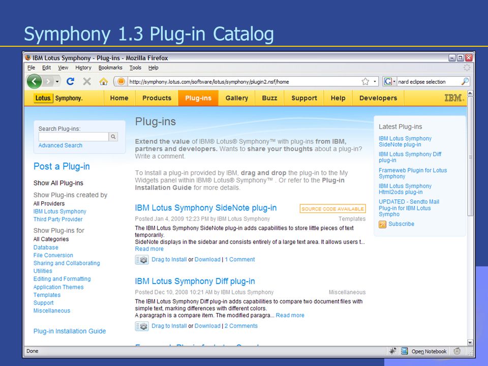The image size is (488, 366).
Task: Click in the Search Plug-ins text field
Action: [x=73, y=137]
